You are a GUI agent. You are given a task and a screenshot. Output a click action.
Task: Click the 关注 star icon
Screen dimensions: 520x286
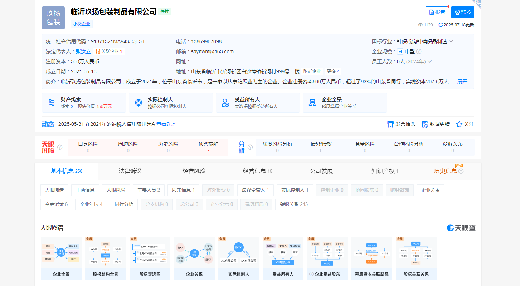pyautogui.click(x=459, y=124)
